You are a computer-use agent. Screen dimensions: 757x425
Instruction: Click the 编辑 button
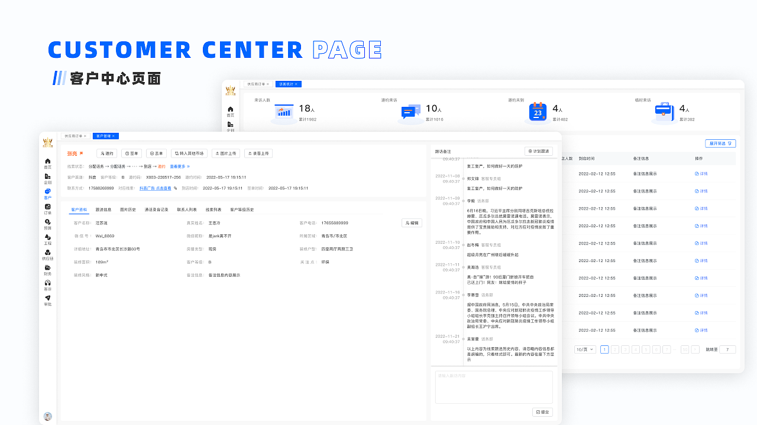tap(412, 223)
